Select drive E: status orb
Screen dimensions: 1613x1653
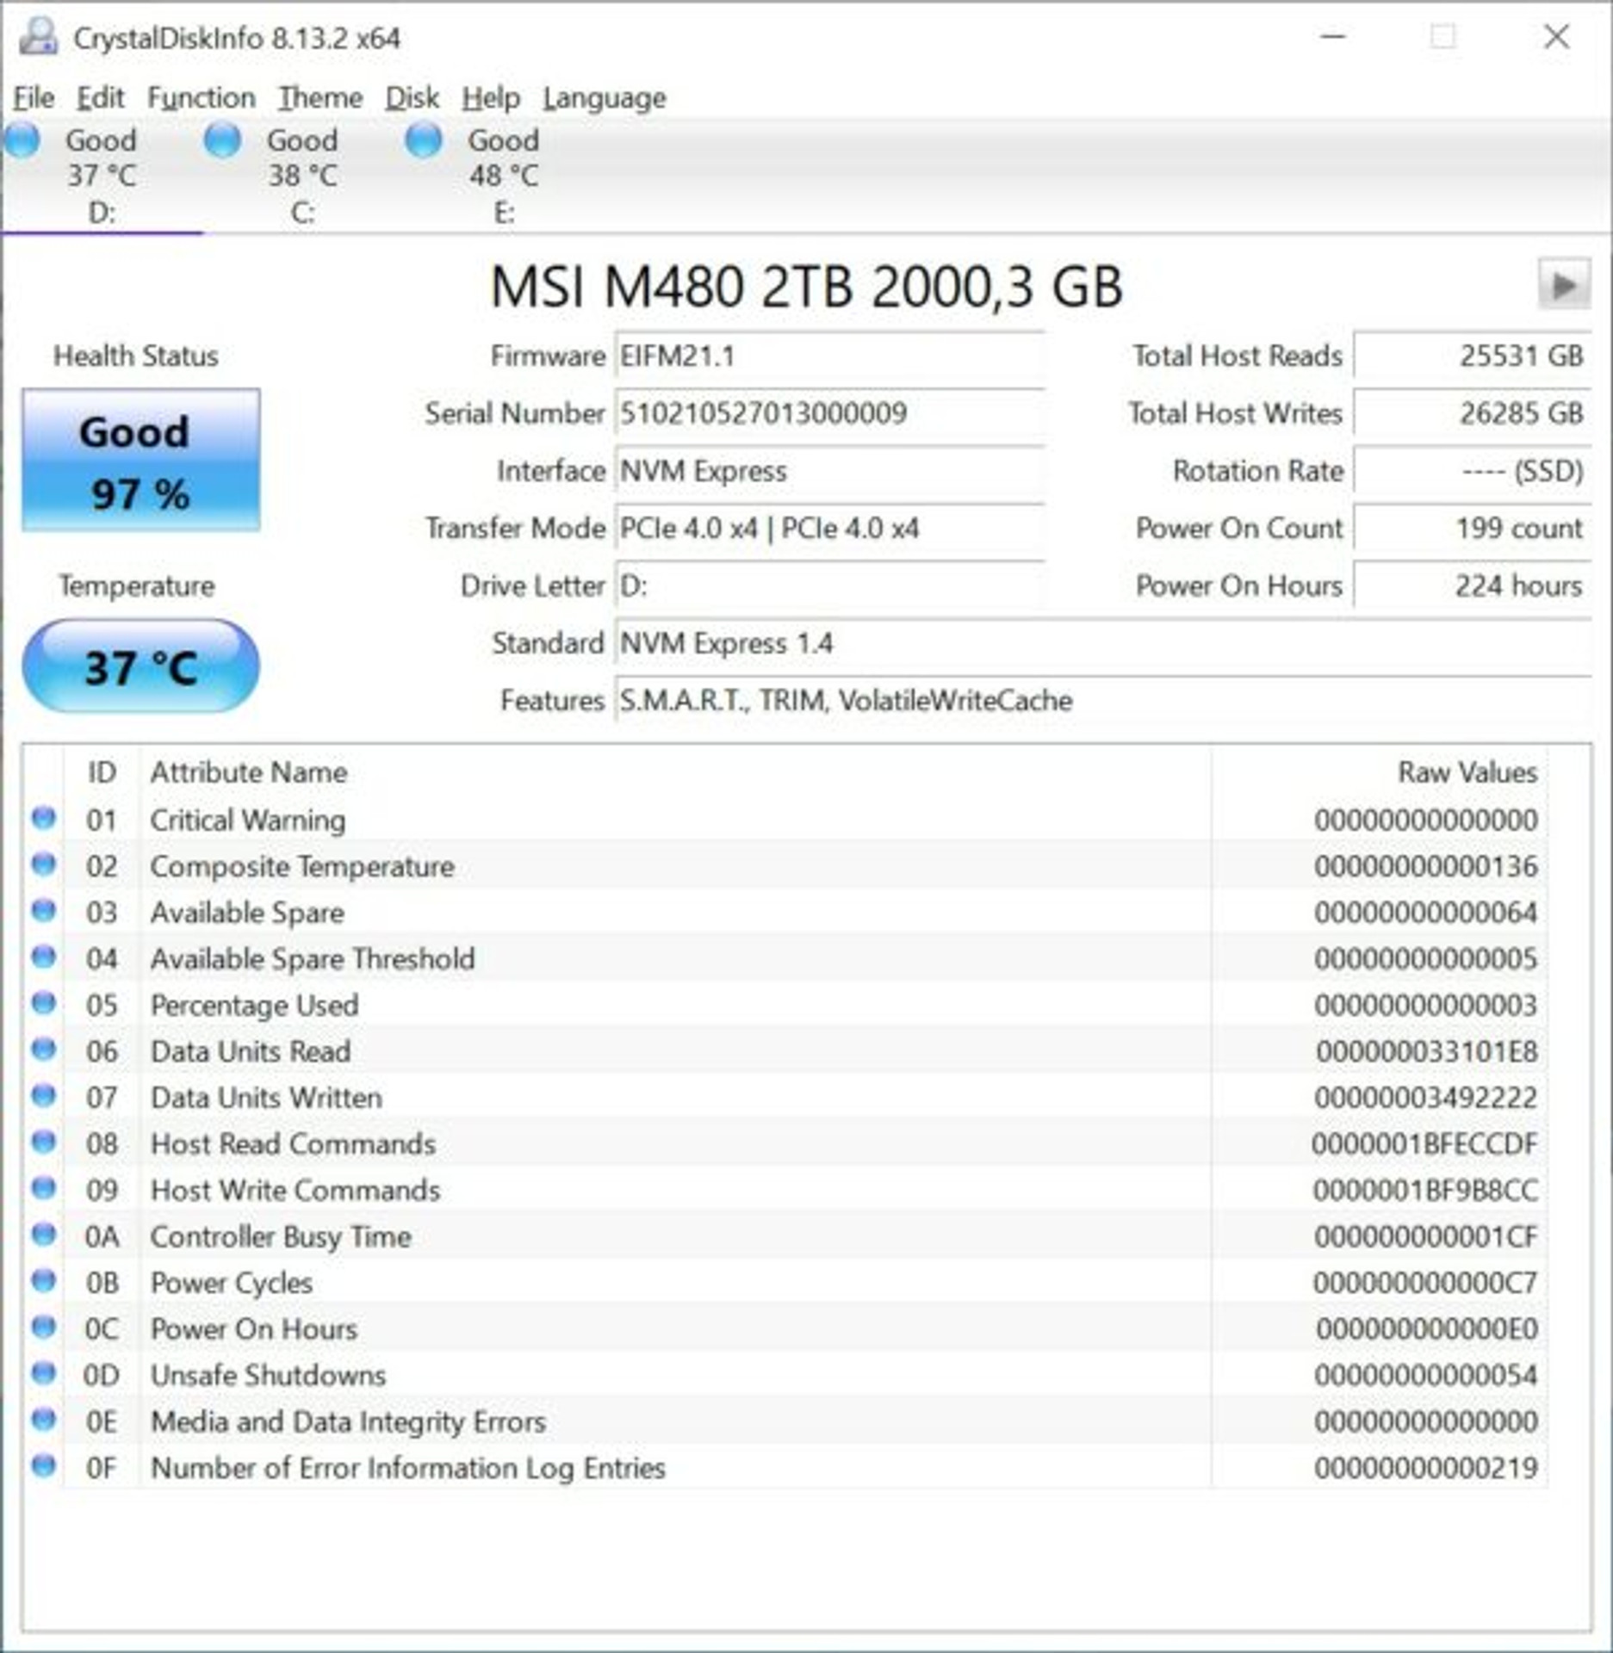pos(424,139)
